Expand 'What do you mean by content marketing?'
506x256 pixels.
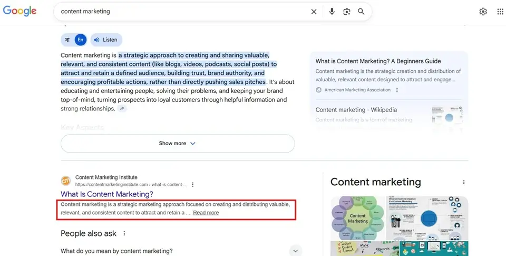[x=181, y=251]
